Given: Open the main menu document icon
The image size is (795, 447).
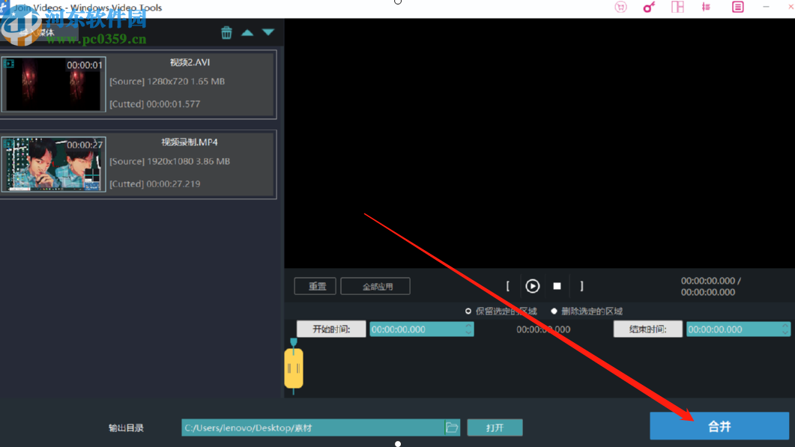Looking at the screenshot, I should coord(737,7).
